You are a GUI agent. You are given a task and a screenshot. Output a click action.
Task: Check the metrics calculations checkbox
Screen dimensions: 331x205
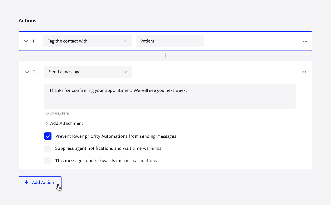[48, 161]
